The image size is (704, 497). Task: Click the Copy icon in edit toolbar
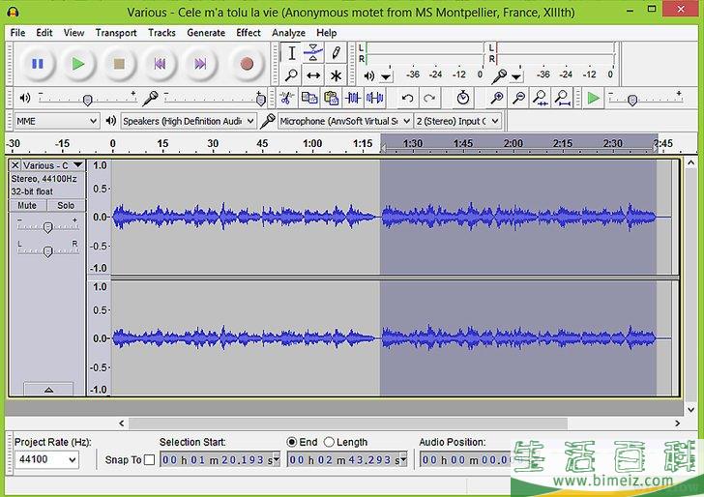pyautogui.click(x=308, y=98)
